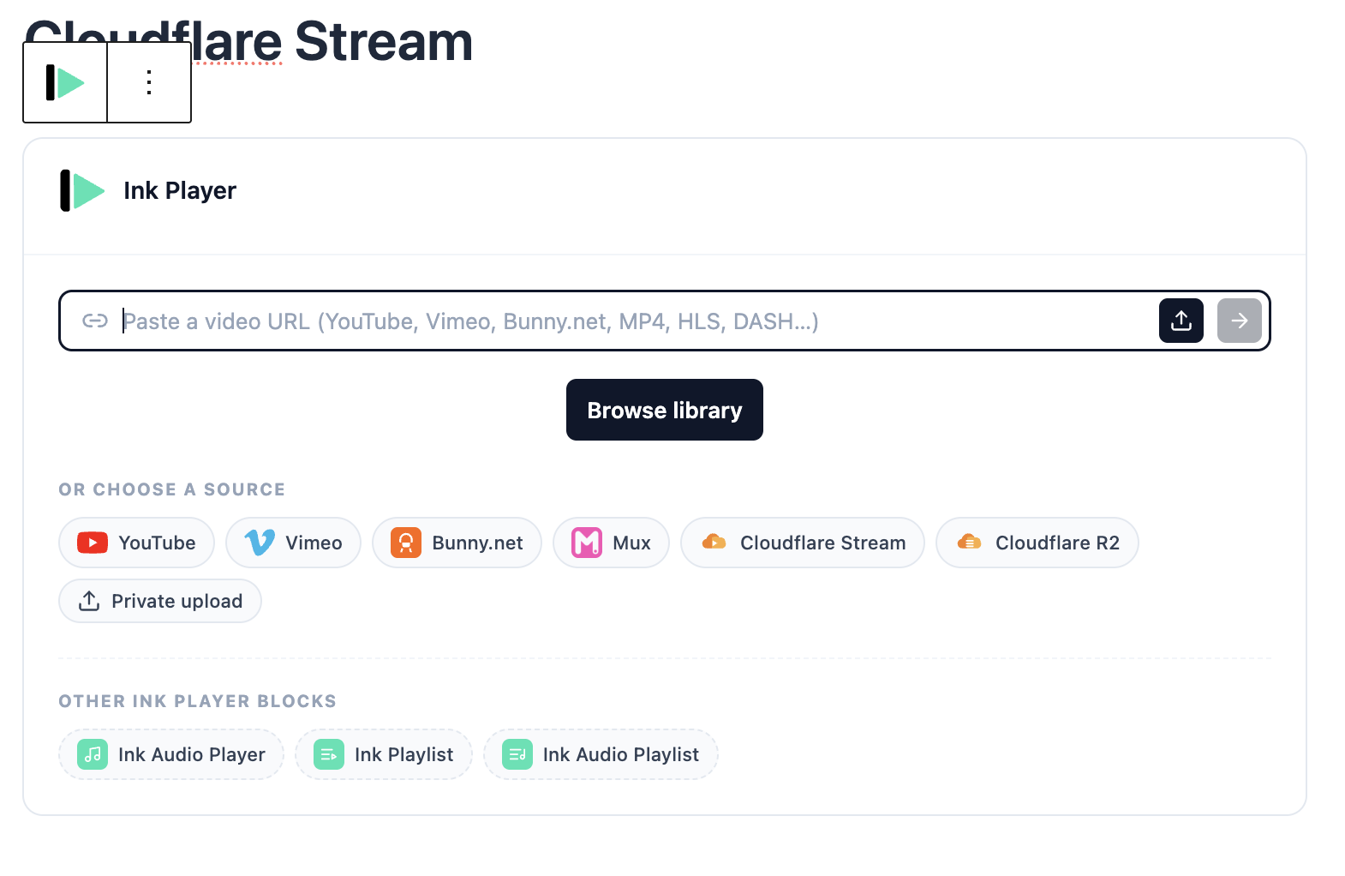Choose Vimeo as the source

click(x=293, y=543)
